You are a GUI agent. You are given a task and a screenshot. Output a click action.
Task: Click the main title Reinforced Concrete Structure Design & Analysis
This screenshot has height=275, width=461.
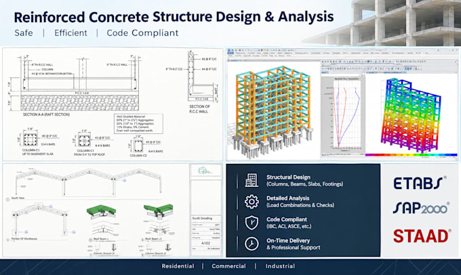tap(174, 17)
